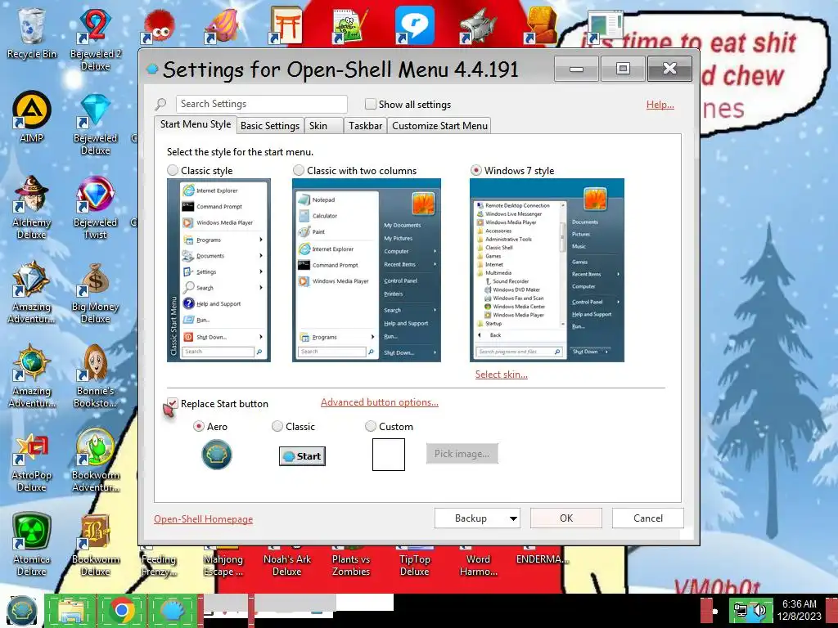Open Bonnie's Bookstore desktop icon
The width and height of the screenshot is (838, 628).
(95, 376)
